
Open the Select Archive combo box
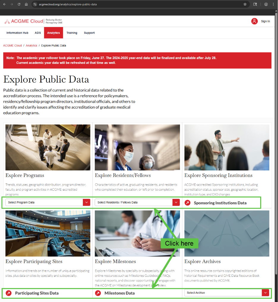click(x=227, y=293)
